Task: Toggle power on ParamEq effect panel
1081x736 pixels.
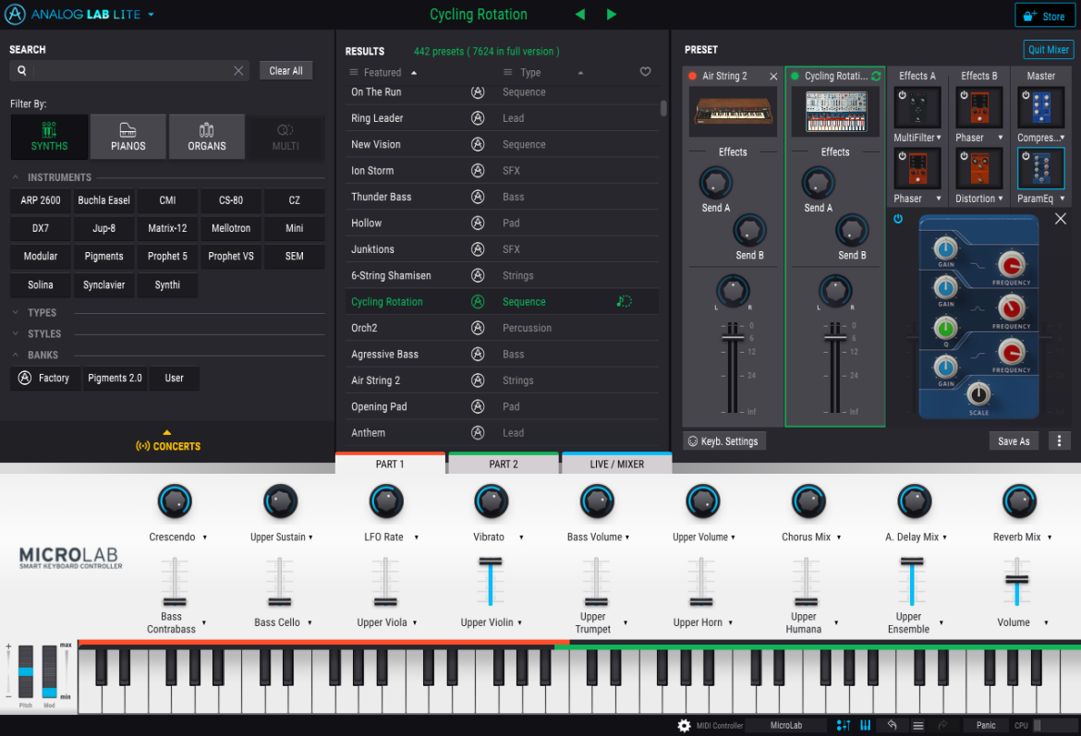Action: 898,219
